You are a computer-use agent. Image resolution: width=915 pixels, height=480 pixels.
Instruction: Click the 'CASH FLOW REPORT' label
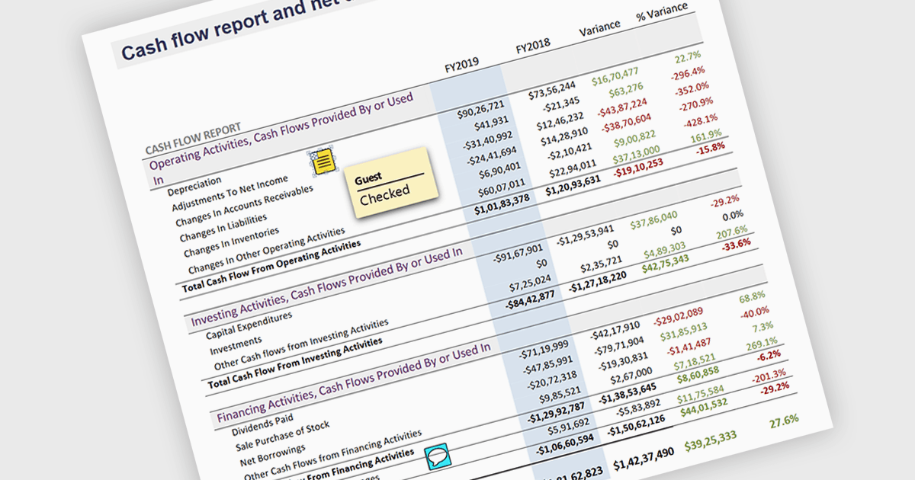coord(194,138)
